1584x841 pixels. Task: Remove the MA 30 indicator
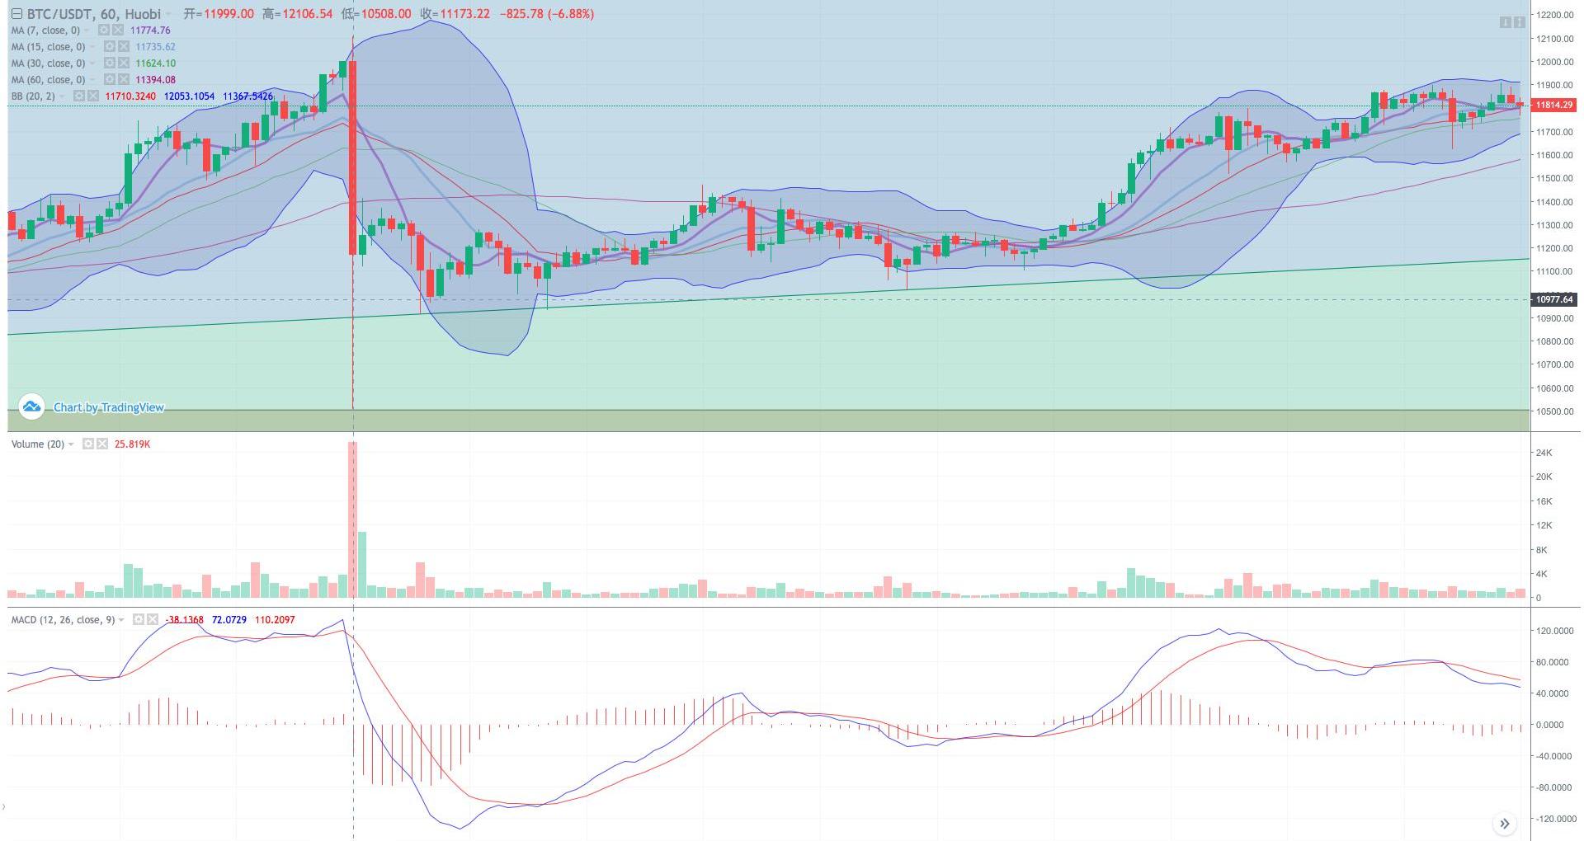(x=123, y=63)
